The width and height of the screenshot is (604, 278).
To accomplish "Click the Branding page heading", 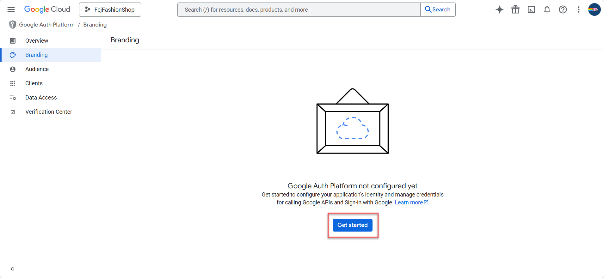I will (125, 40).
